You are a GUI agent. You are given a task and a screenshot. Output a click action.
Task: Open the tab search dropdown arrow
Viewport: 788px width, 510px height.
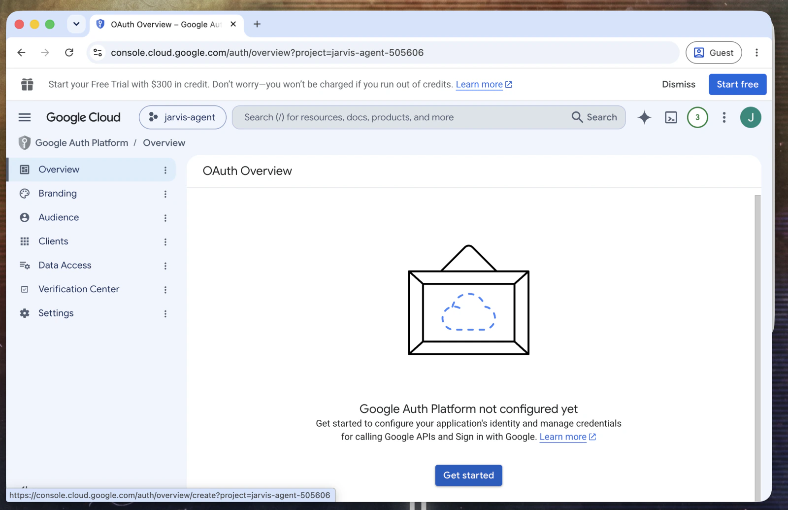(76, 24)
